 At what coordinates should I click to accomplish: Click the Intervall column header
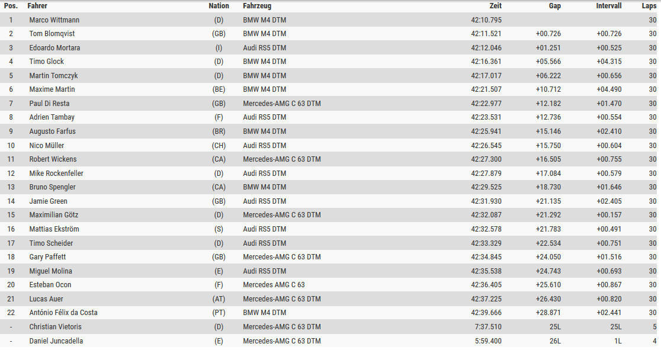point(609,6)
